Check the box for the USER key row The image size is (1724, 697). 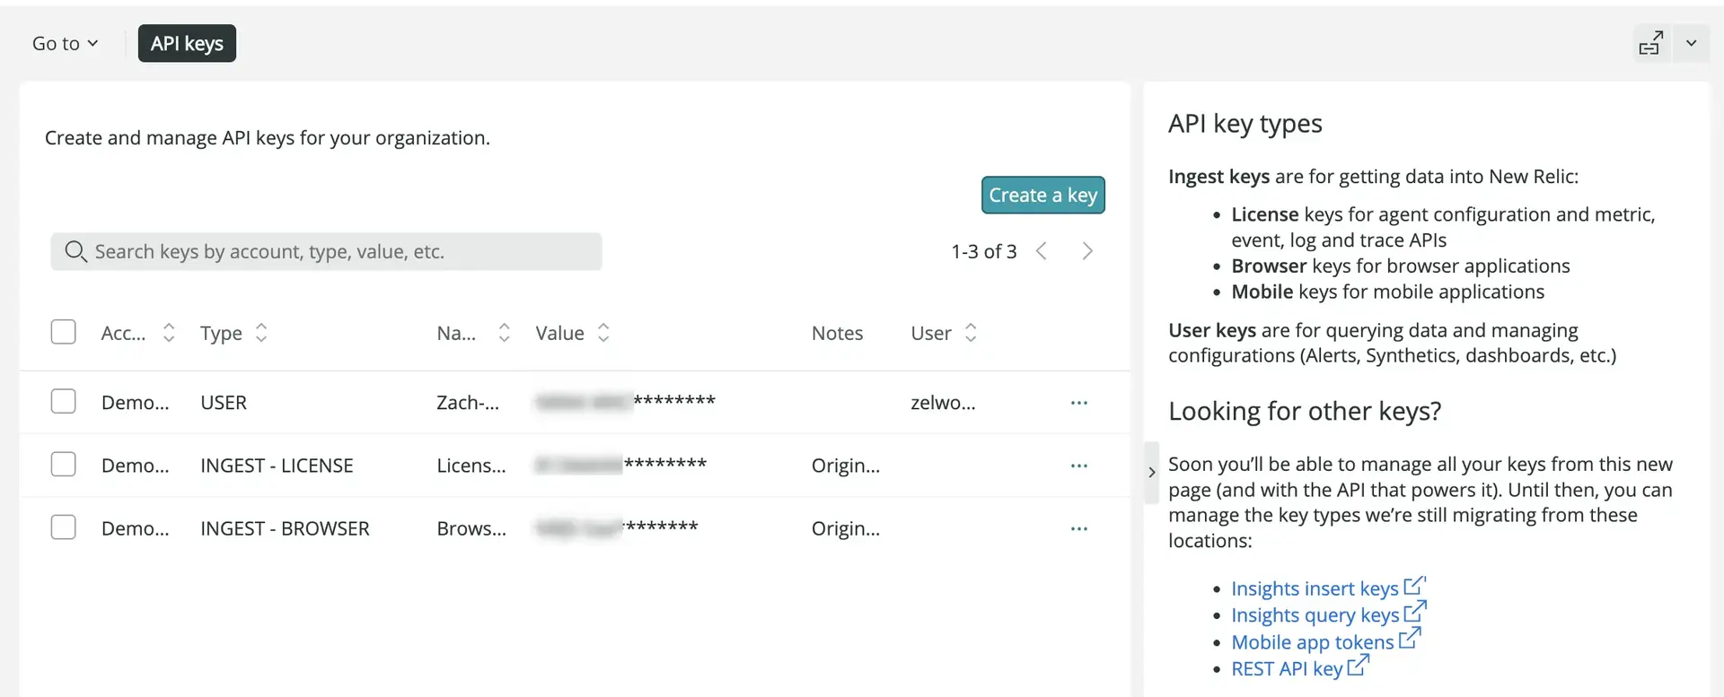click(x=64, y=401)
